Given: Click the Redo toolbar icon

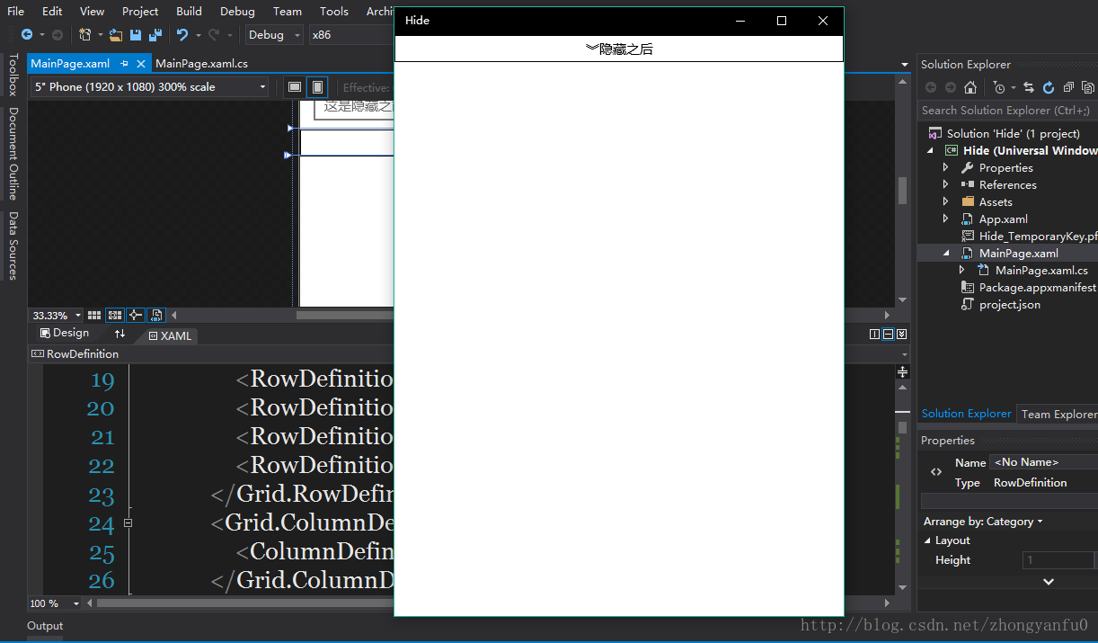Looking at the screenshot, I should point(213,34).
